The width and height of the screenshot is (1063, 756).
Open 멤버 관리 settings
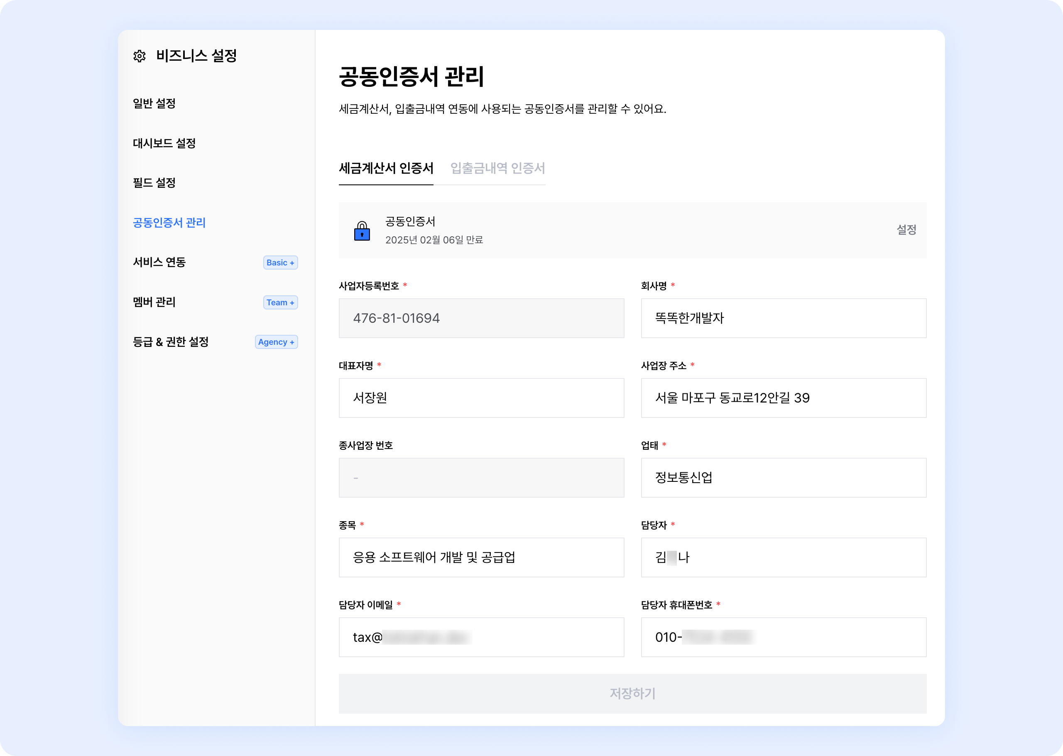click(154, 302)
